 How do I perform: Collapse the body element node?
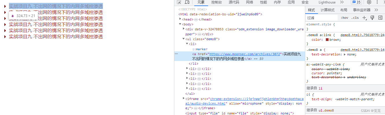coord(180,24)
